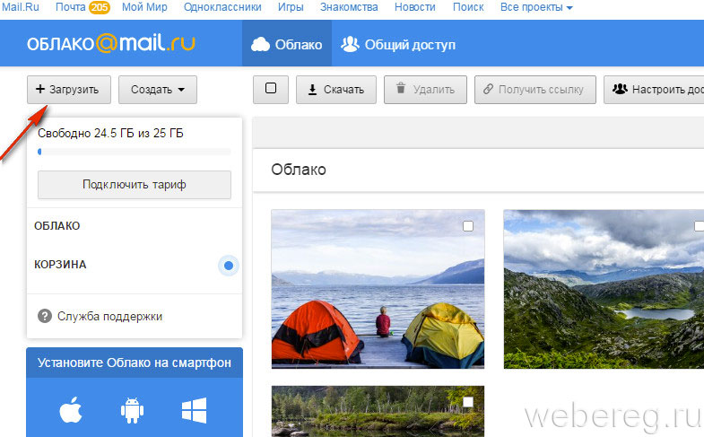
Task: Click the blue dot indicator beside КОРЗИНА
Action: (x=229, y=266)
